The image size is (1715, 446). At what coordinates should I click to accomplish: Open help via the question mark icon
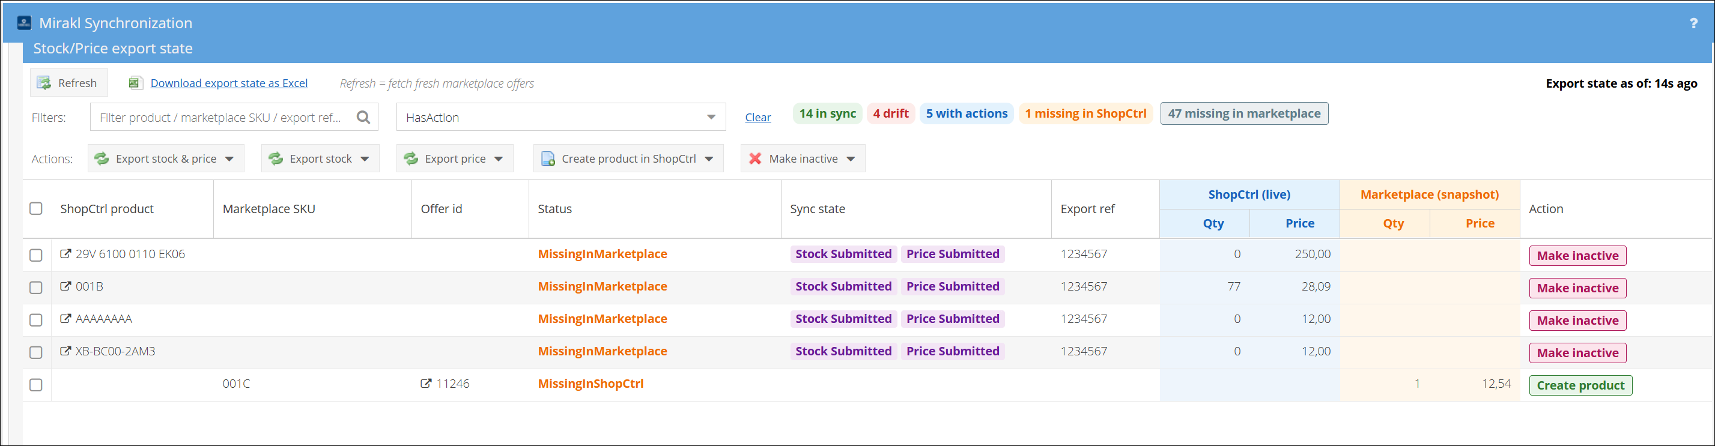[1693, 23]
